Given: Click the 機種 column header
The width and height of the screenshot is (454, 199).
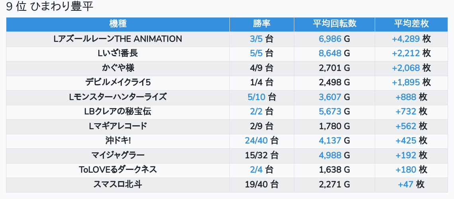Looking at the screenshot, I should coord(117,24).
